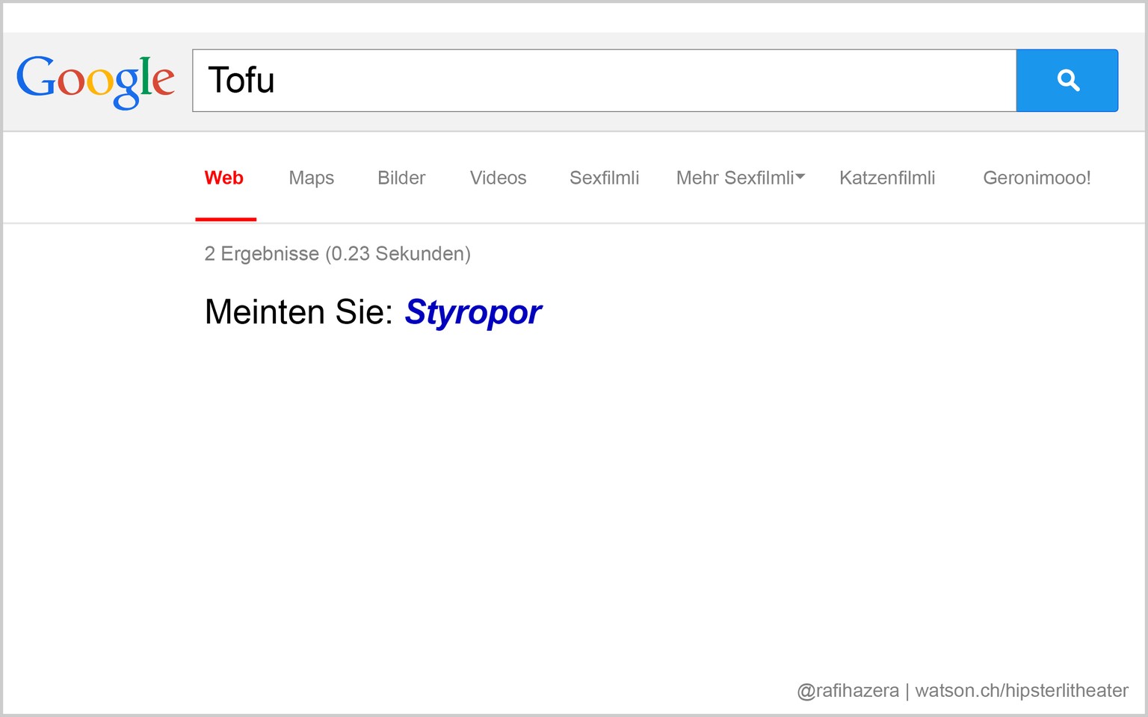Click the watson.ch/hipsterlitheater credit link
This screenshot has height=717, width=1148.
(x=1022, y=691)
